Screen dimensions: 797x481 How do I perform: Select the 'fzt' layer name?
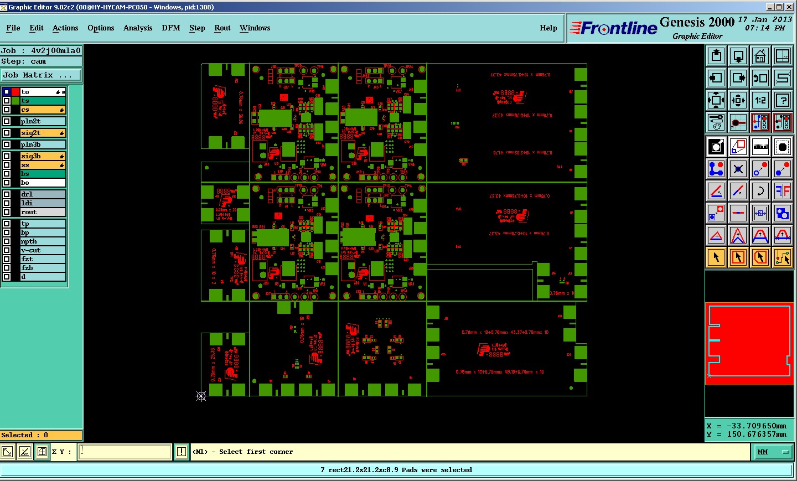click(43, 259)
